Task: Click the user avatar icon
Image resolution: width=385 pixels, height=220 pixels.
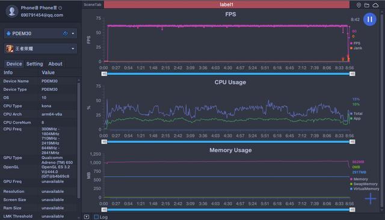Action: click(12, 11)
